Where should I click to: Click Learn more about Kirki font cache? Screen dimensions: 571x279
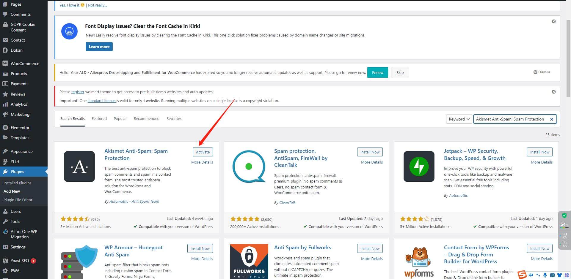tap(99, 47)
